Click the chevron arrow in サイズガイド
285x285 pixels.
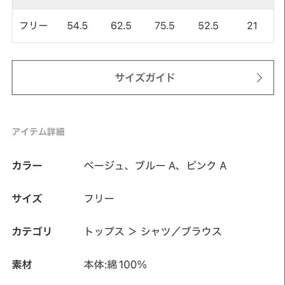pos(259,78)
